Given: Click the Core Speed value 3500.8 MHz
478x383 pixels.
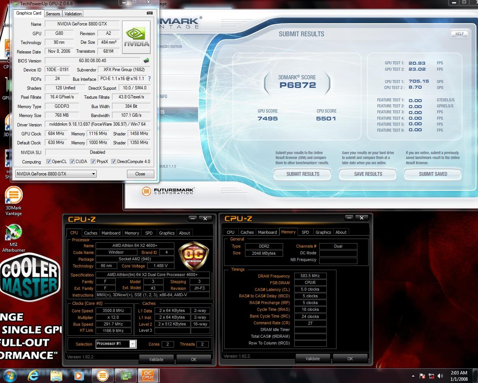Looking at the screenshot, I should click(x=113, y=310).
